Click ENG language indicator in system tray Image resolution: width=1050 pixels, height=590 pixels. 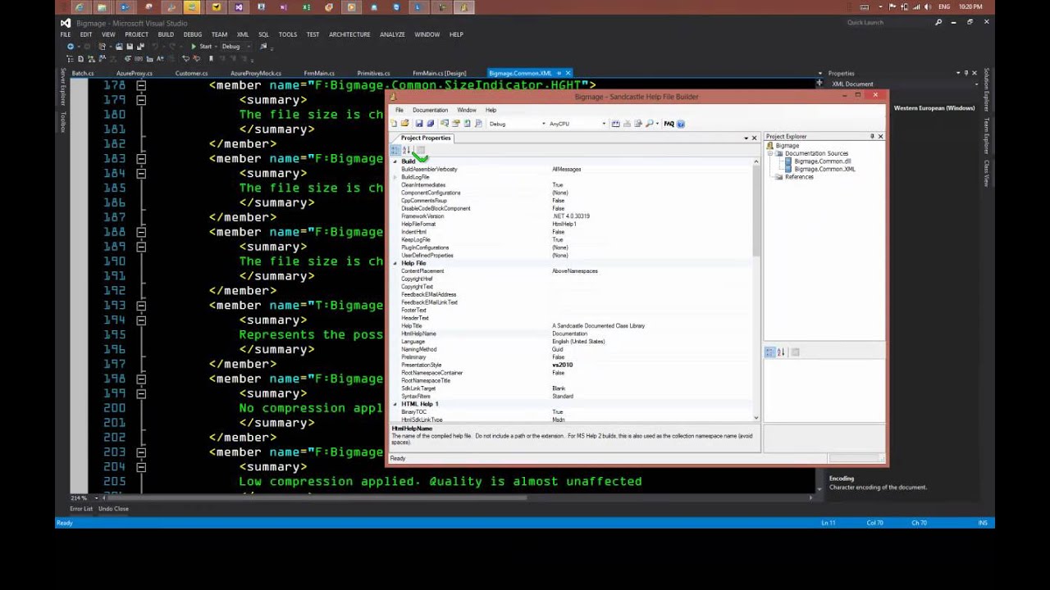(944, 7)
